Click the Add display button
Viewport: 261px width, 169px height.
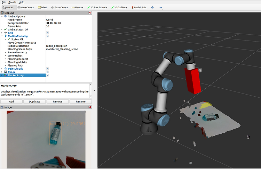click(x=11, y=101)
